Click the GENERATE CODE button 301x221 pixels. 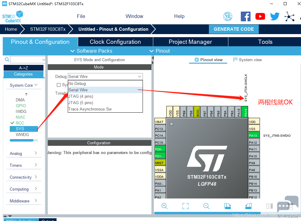point(234,29)
